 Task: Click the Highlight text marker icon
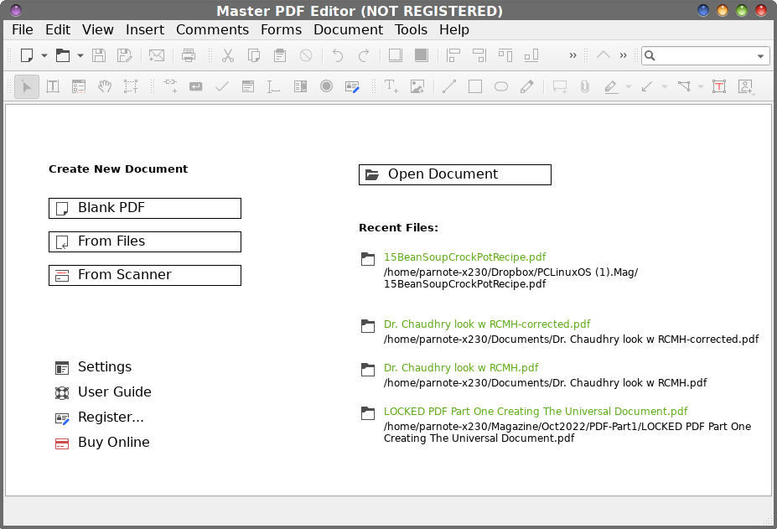click(x=611, y=87)
